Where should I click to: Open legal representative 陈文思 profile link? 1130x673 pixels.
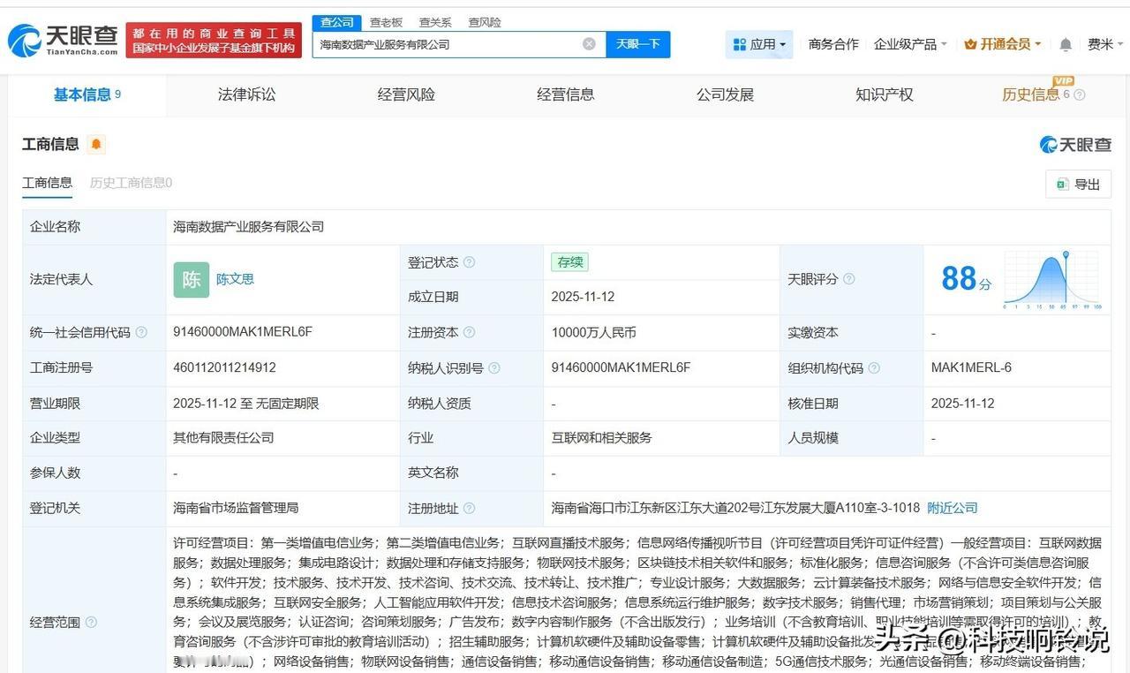tap(235, 279)
